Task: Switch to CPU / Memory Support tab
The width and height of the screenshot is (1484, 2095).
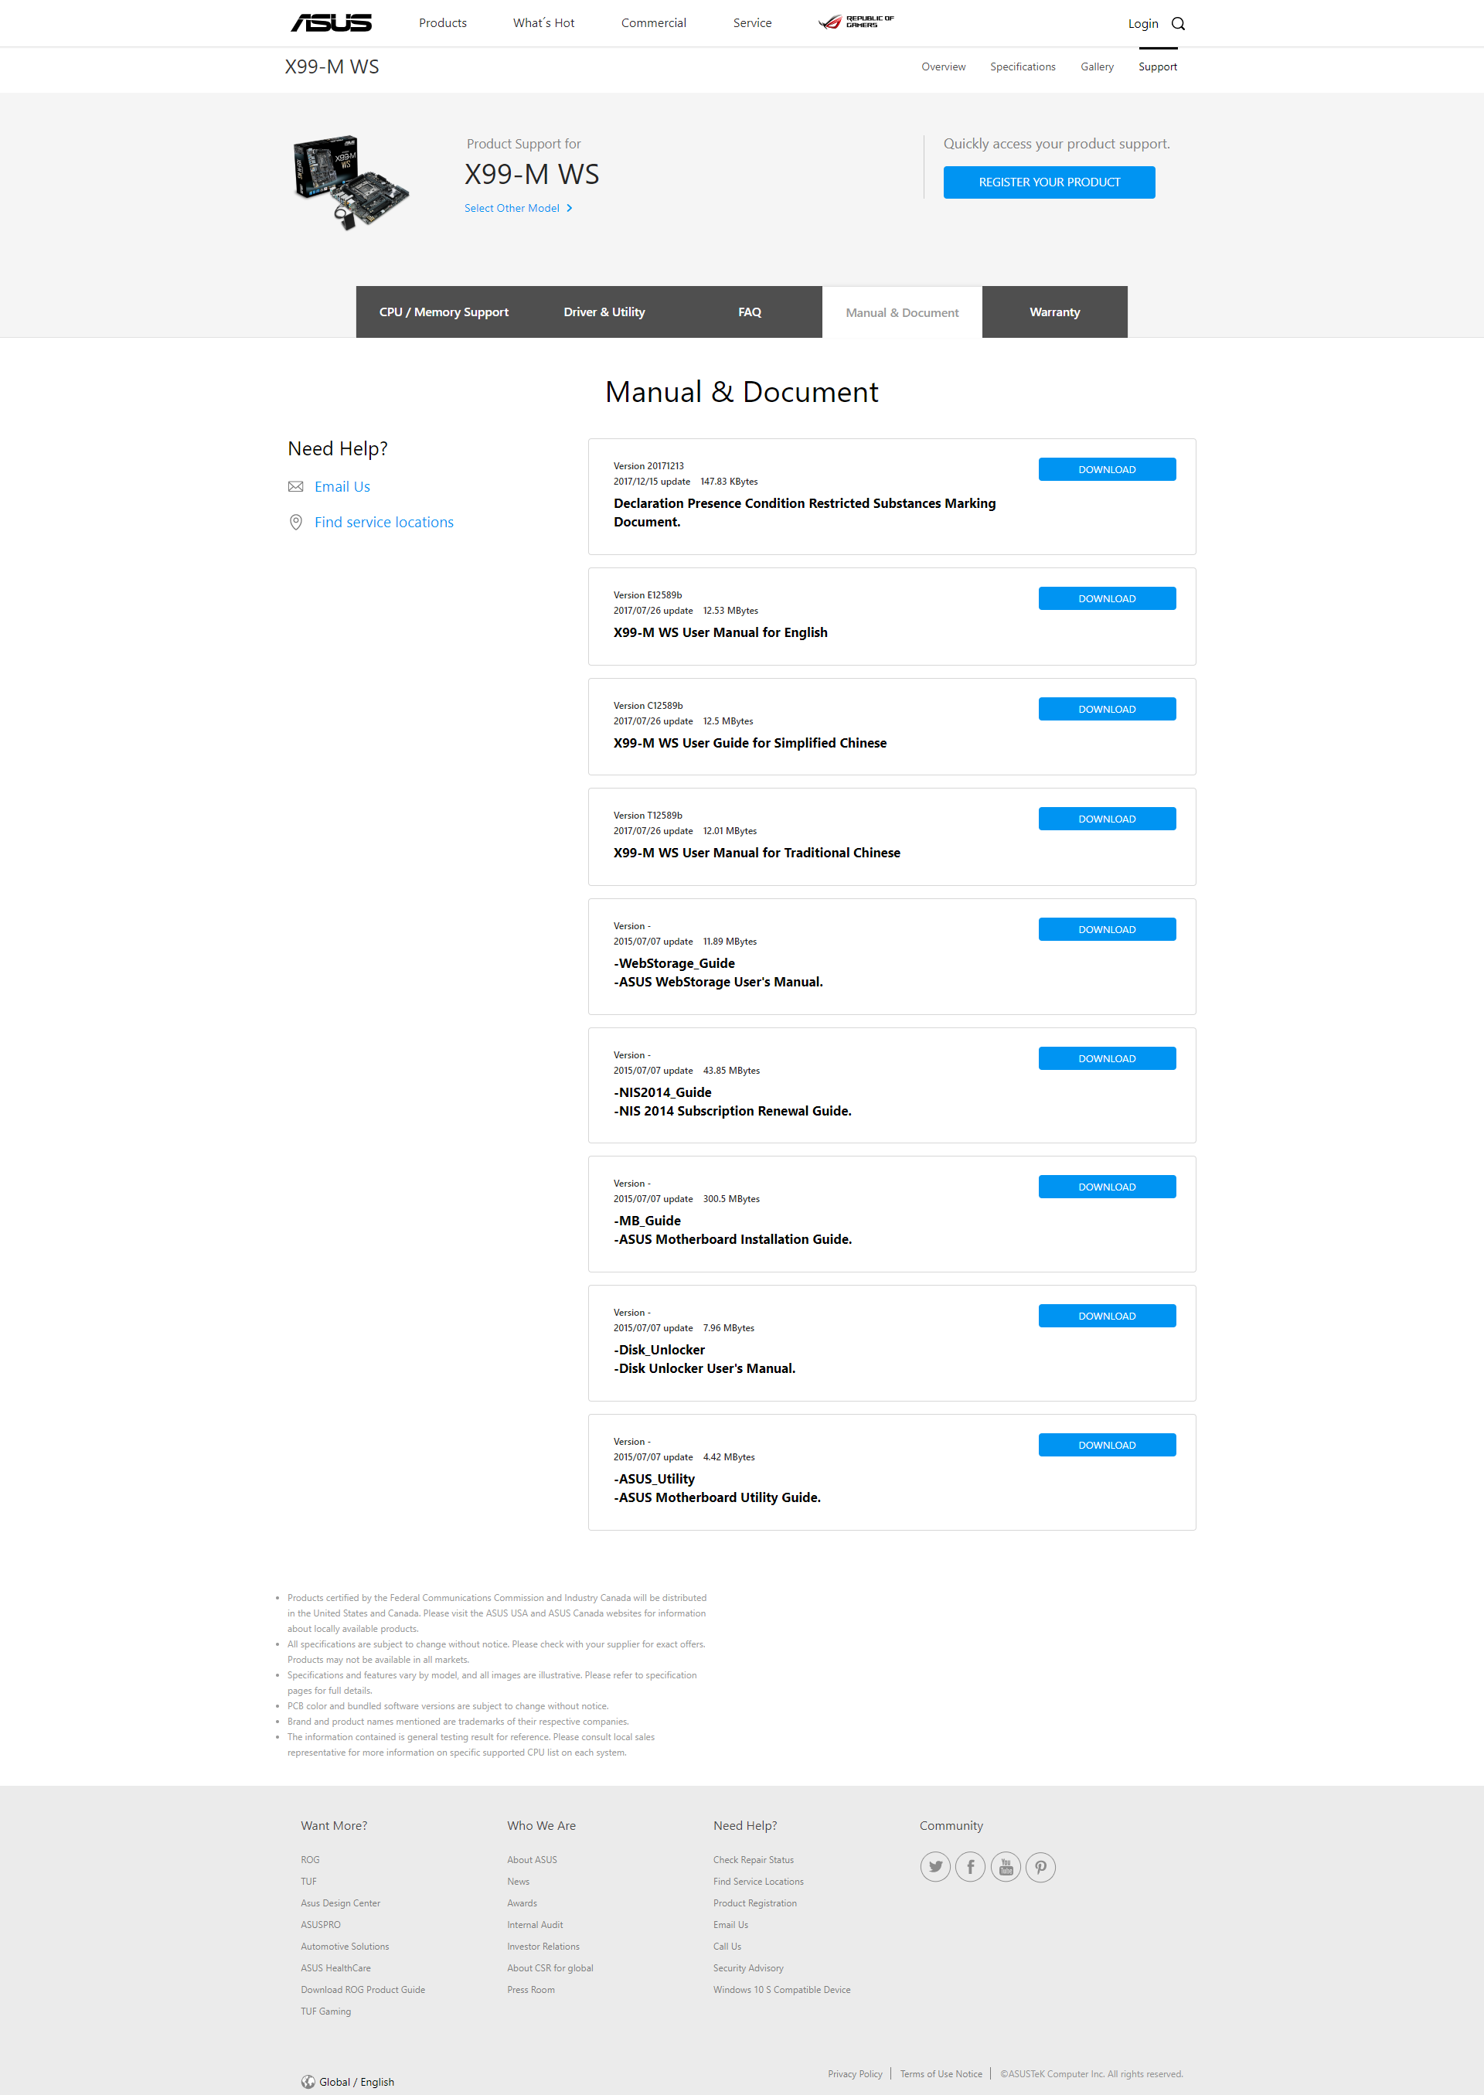Action: pos(444,312)
